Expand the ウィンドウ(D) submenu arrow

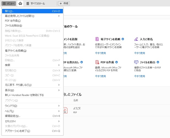tap(59, 106)
